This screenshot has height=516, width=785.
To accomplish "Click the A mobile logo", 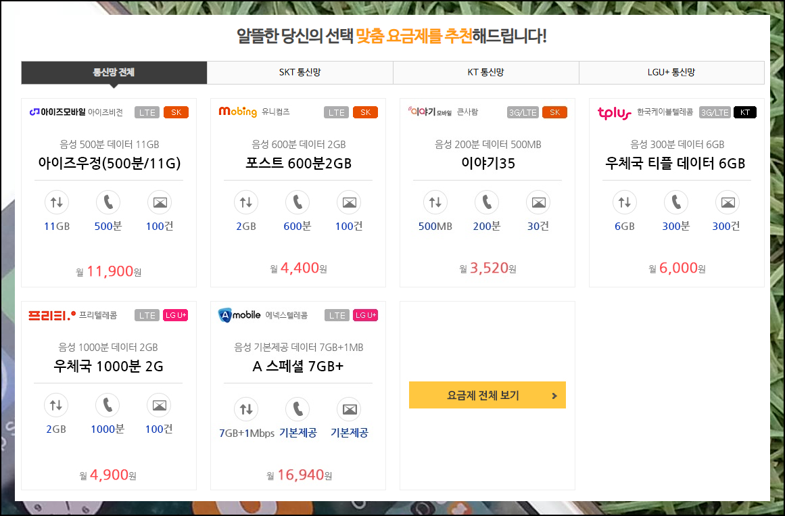I will point(239,315).
